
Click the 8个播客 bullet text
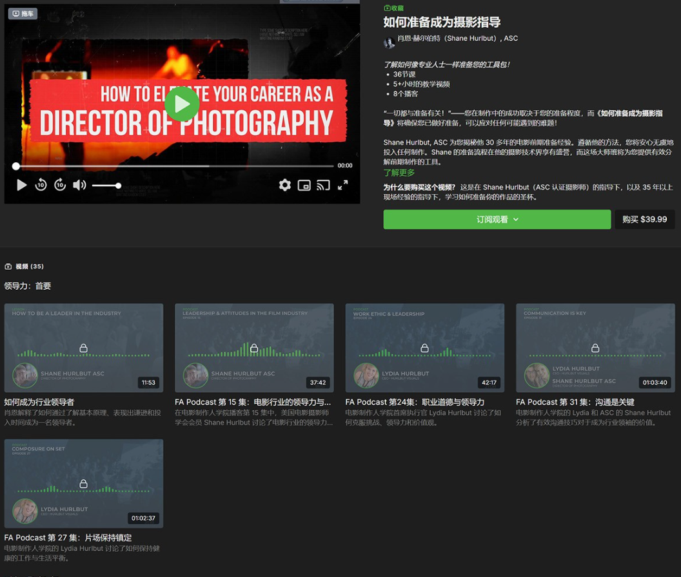click(x=406, y=94)
